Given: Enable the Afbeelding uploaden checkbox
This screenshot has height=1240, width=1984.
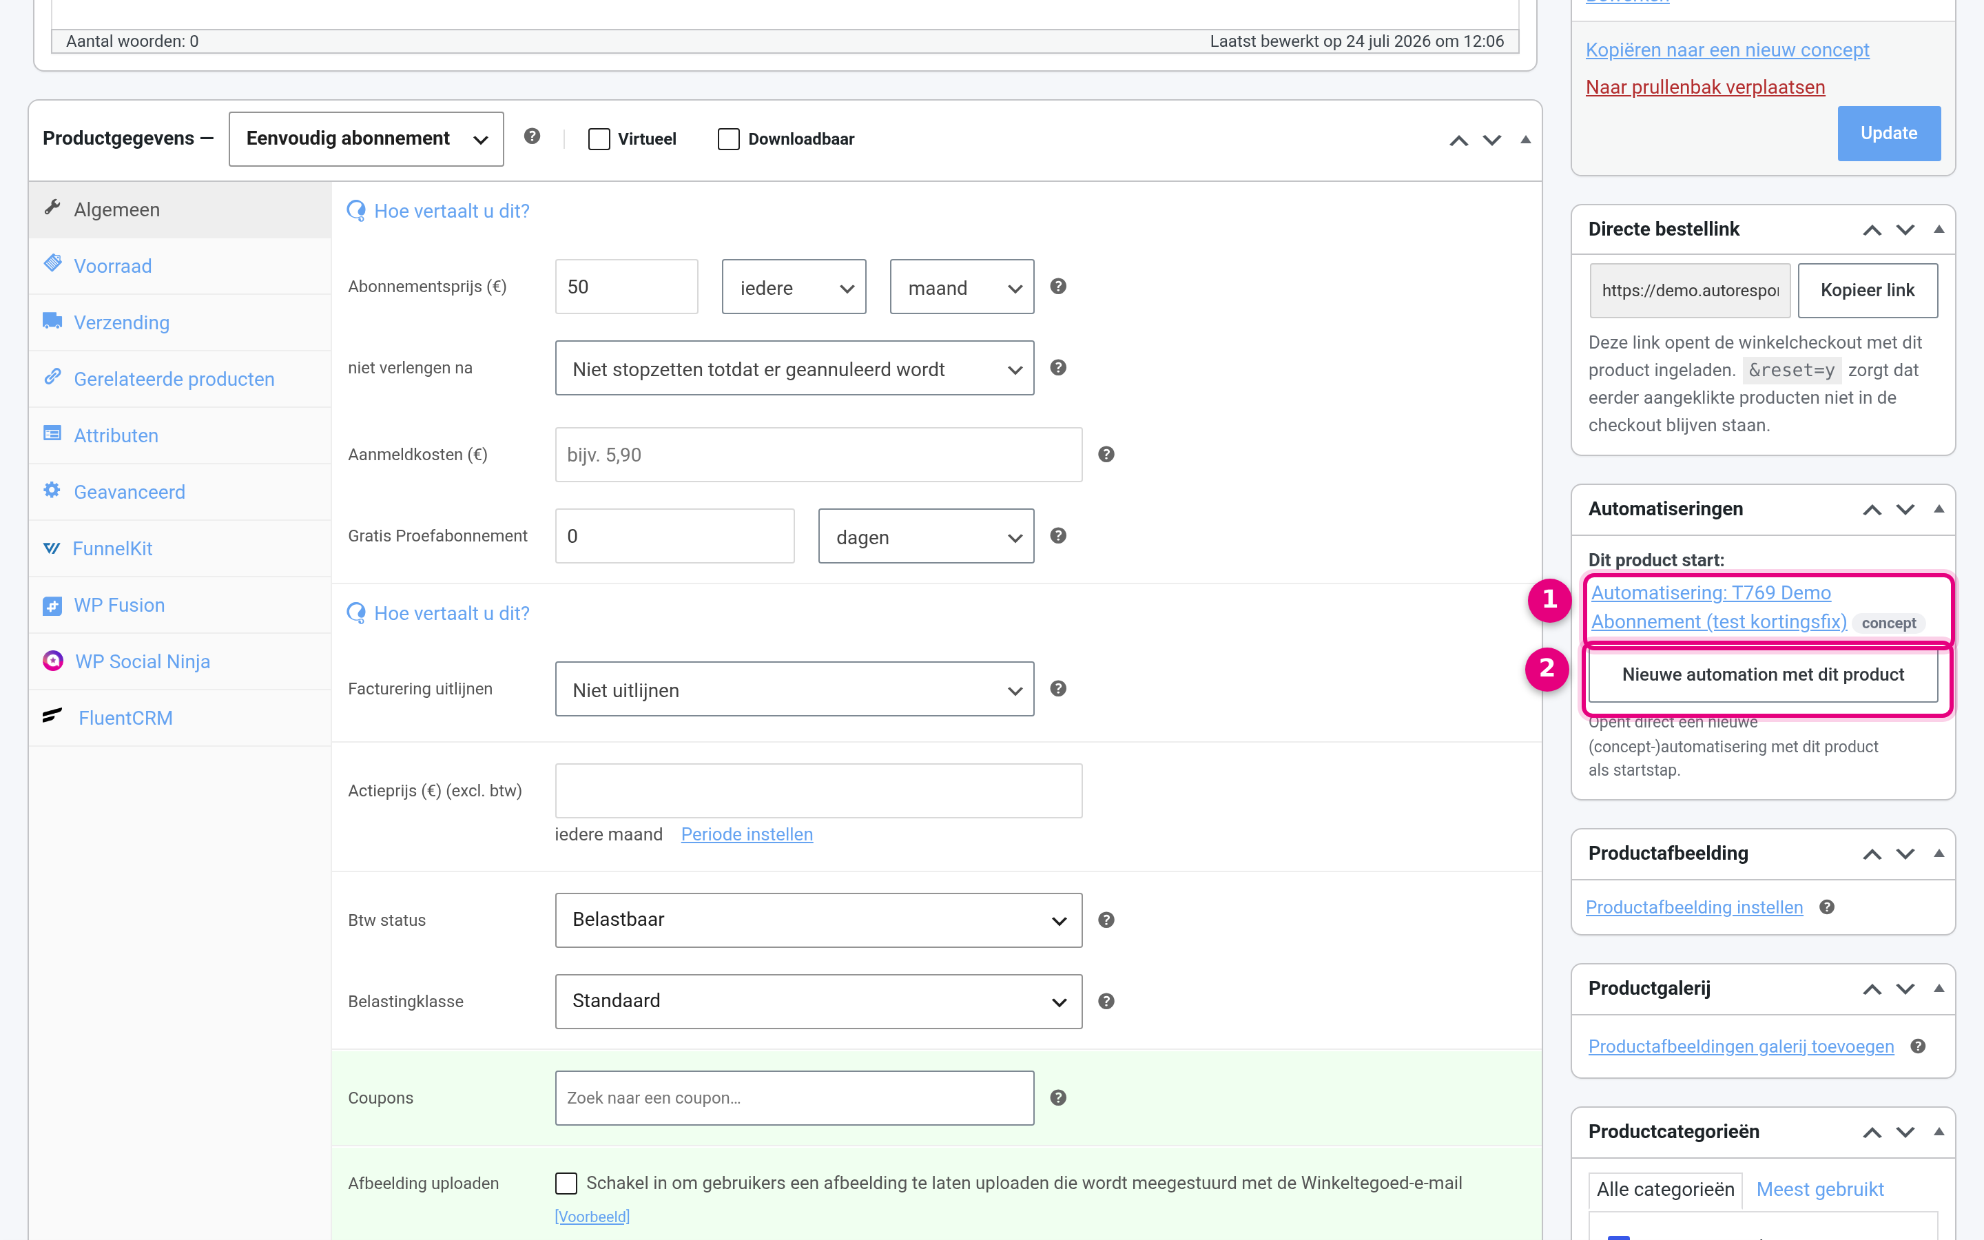Looking at the screenshot, I should pyautogui.click(x=566, y=1183).
